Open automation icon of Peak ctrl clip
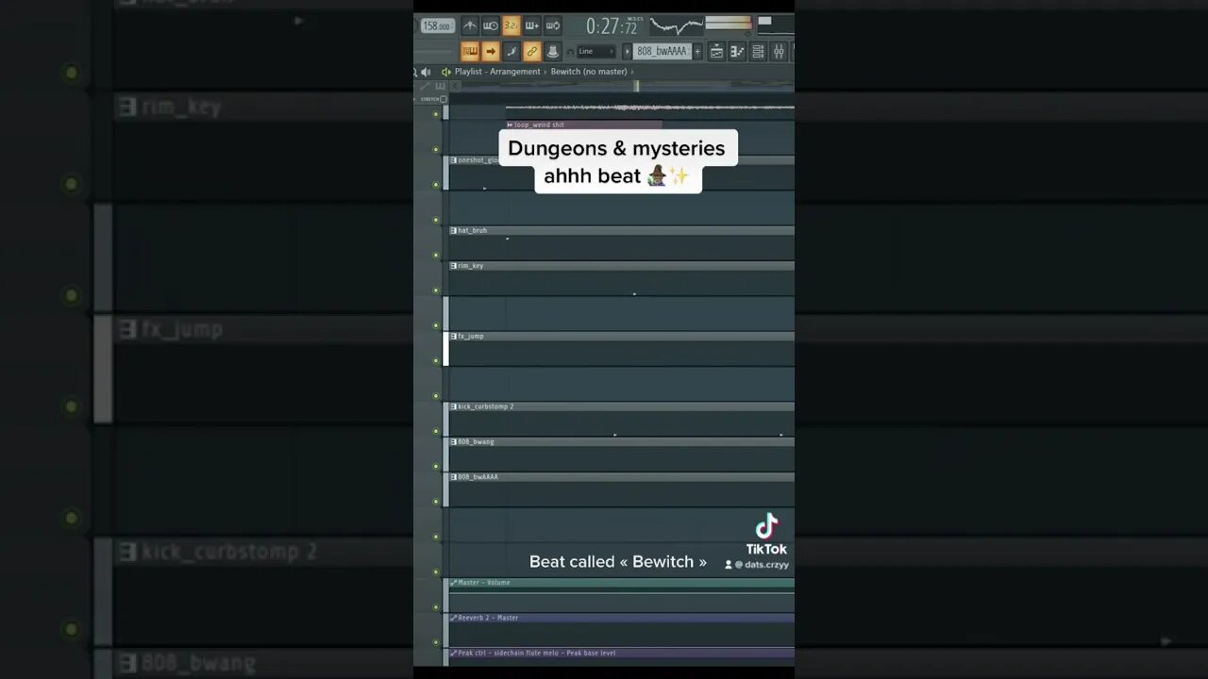 pyautogui.click(x=453, y=653)
